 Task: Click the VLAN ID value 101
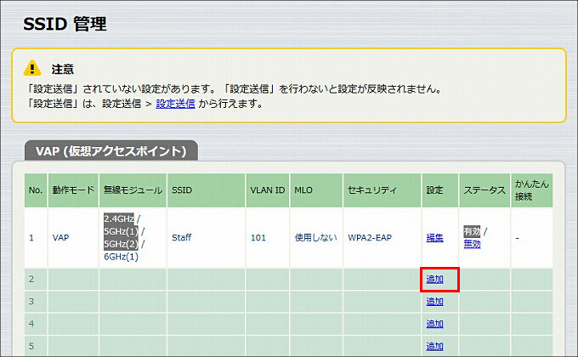258,238
